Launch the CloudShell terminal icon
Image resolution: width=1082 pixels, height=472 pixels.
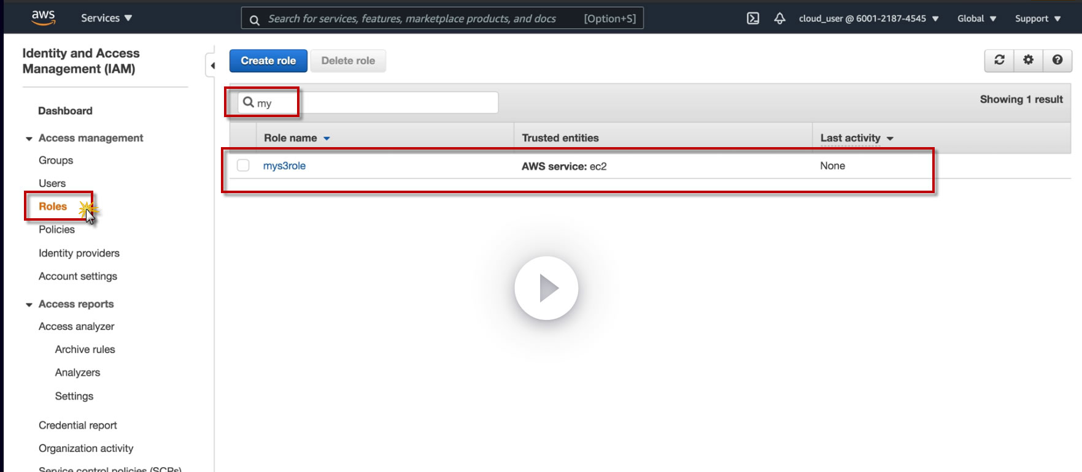753,18
